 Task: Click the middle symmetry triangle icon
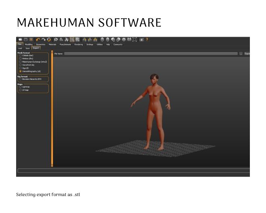click(x=90, y=40)
